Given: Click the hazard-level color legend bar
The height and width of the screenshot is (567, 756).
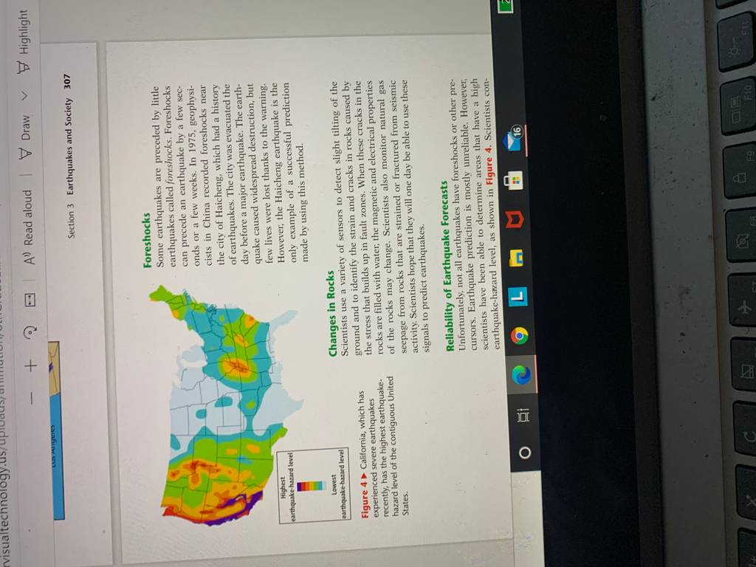Looking at the screenshot, I should 311,485.
